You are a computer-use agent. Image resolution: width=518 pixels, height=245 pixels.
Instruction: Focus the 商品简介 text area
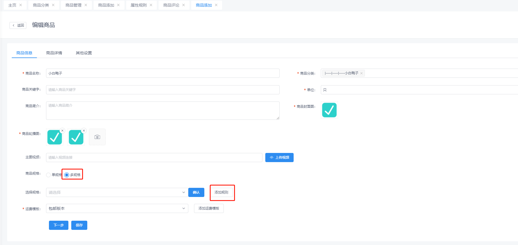pos(163,111)
